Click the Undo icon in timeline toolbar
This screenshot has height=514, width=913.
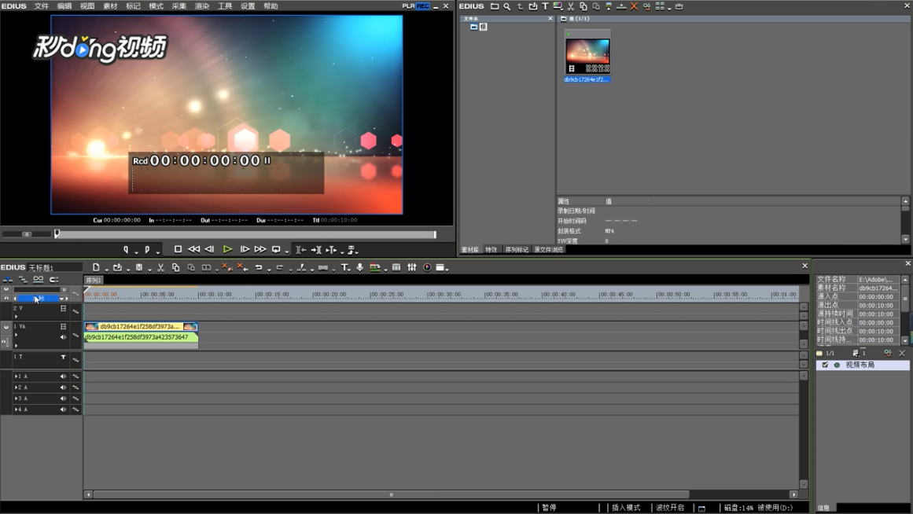tap(259, 267)
